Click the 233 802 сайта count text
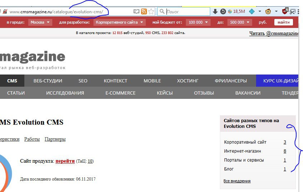The height and width of the screenshot is (192, 303). click(x=173, y=33)
